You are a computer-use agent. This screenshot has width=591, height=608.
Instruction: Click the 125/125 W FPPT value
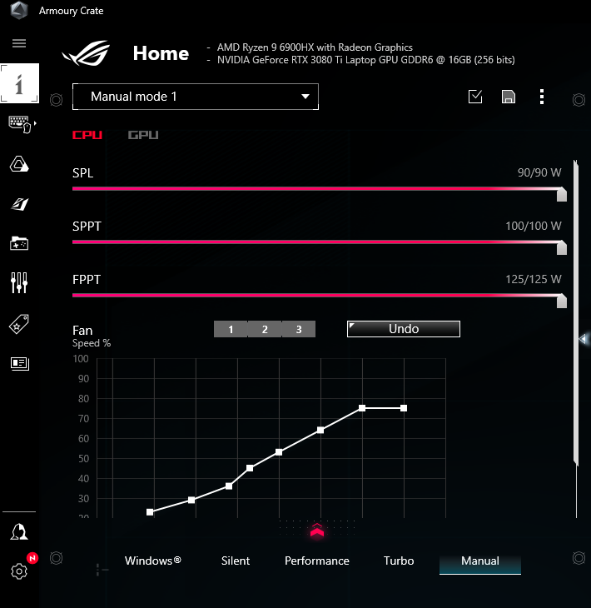(x=534, y=279)
